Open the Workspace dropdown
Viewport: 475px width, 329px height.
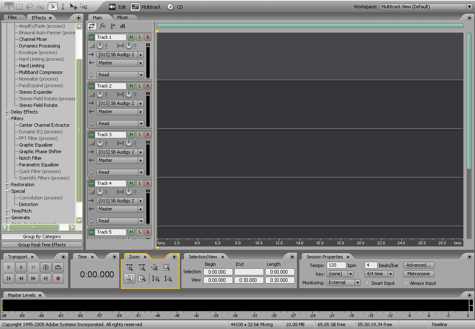pyautogui.click(x=469, y=7)
